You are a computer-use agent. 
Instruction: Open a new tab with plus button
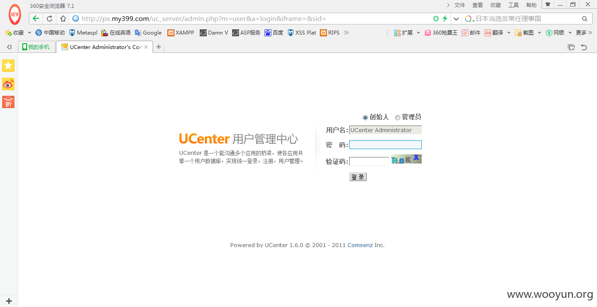(x=159, y=47)
